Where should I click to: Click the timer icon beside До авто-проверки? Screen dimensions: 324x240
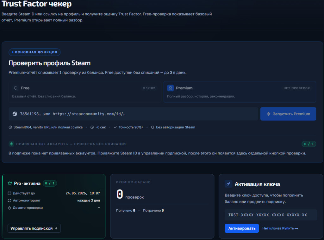point(9,207)
